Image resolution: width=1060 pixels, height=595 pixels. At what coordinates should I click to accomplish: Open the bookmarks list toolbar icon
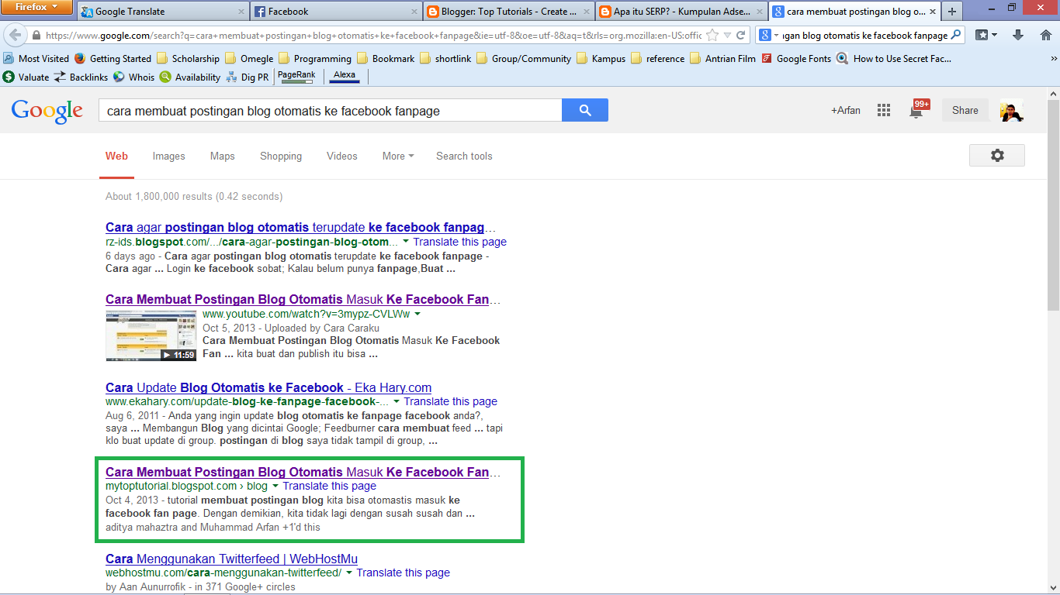tap(986, 36)
